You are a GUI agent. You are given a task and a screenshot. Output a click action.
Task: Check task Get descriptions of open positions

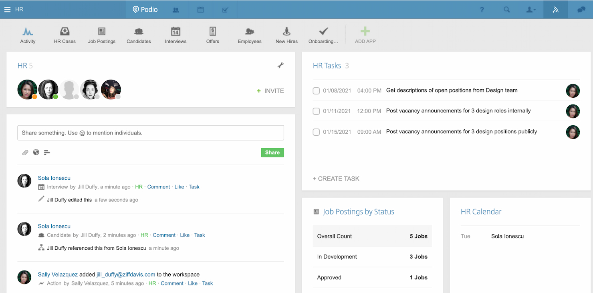pos(316,91)
